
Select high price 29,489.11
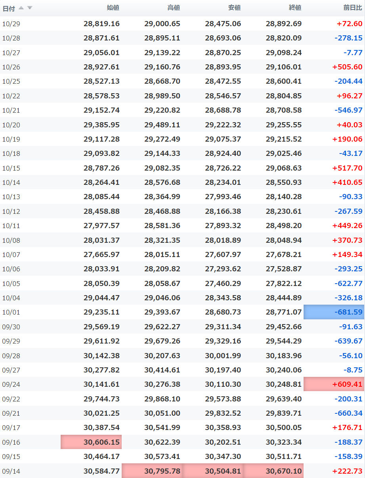162,125
